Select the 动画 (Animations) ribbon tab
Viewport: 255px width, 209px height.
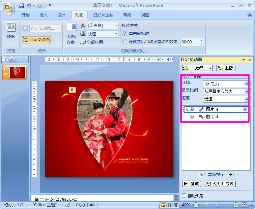point(79,15)
